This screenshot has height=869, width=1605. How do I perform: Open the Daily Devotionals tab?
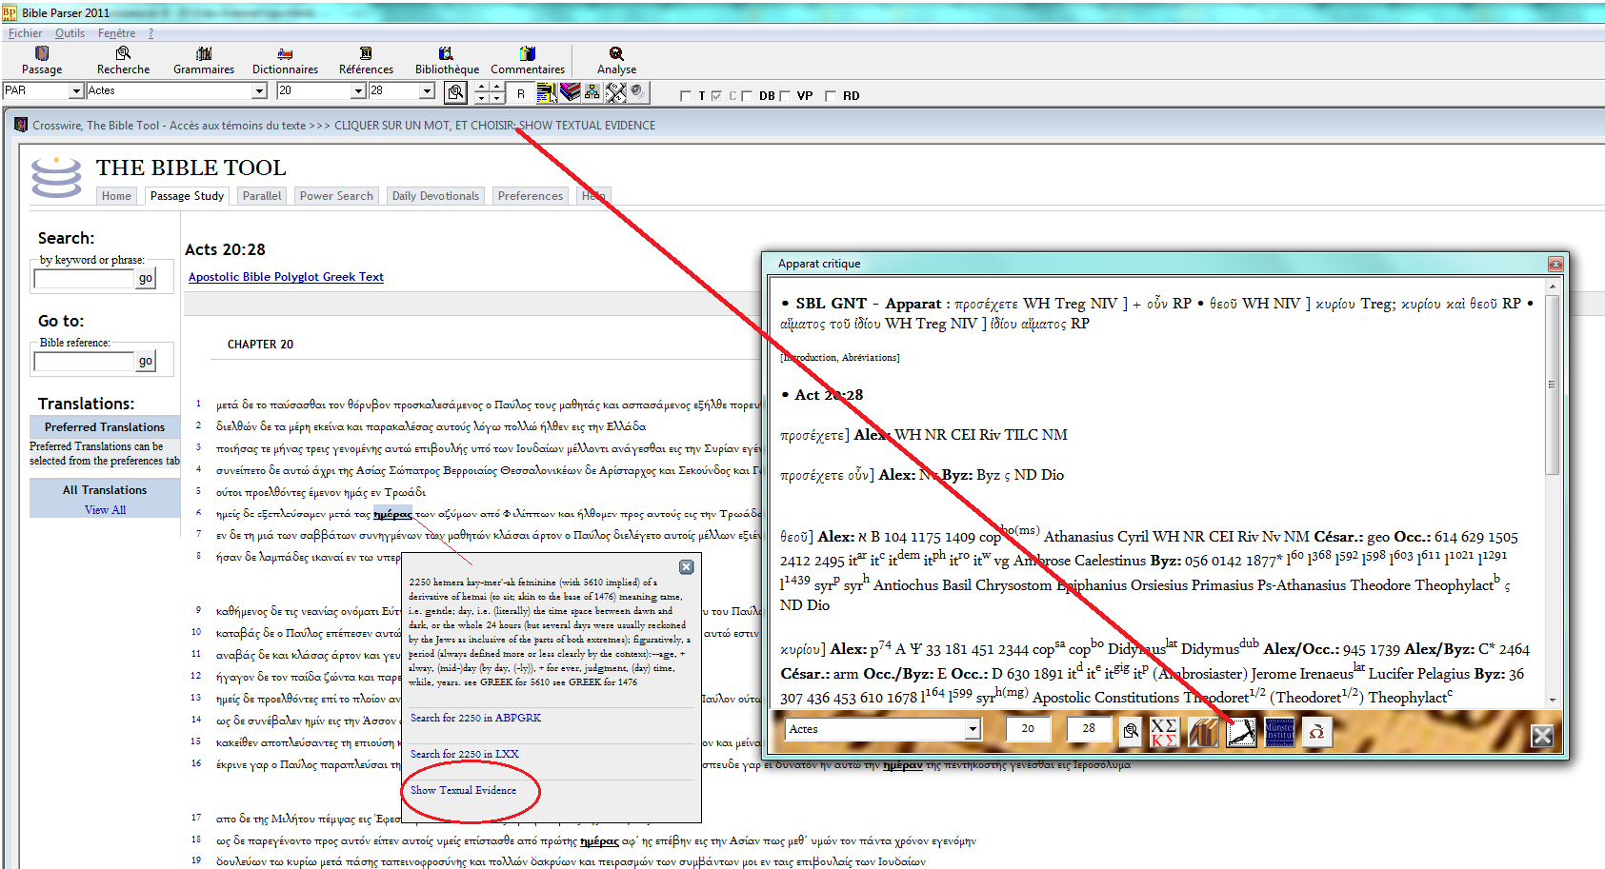click(435, 196)
